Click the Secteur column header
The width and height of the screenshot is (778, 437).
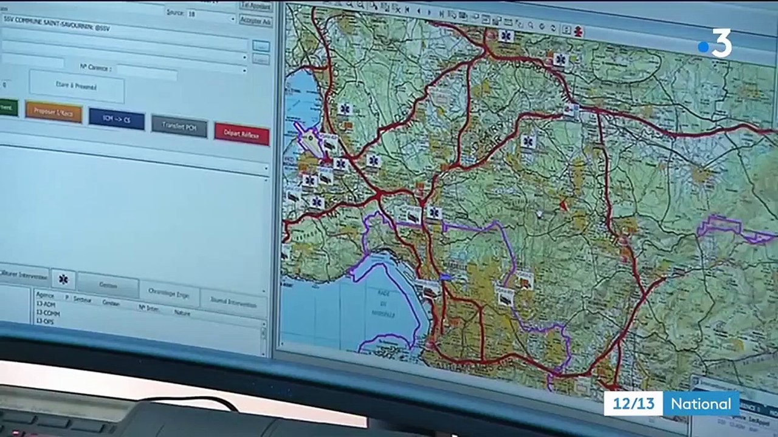(83, 299)
